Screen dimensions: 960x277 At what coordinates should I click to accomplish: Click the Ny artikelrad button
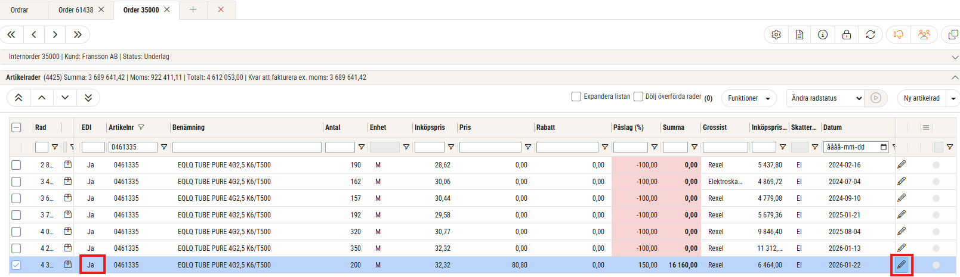pos(921,98)
